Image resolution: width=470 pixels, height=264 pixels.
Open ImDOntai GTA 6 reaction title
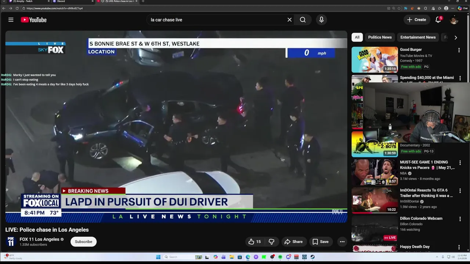coord(426,193)
